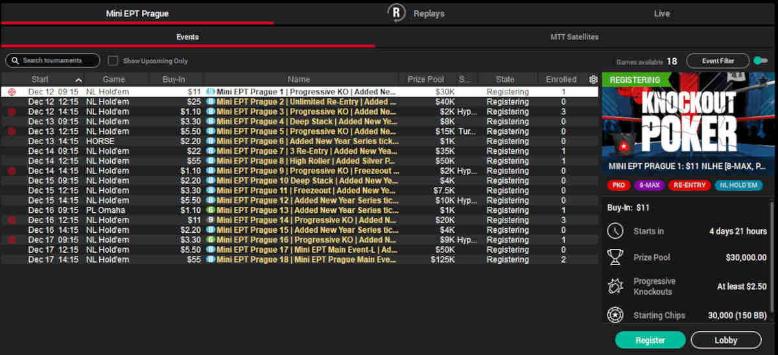Viewport: 778px width, 355px height.
Task: Focus the Search tournaments input field
Action: click(53, 61)
